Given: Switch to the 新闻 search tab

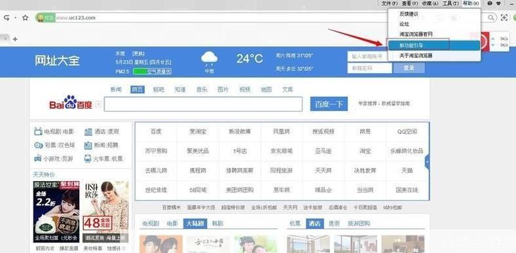Looking at the screenshot, I should 116,90.
